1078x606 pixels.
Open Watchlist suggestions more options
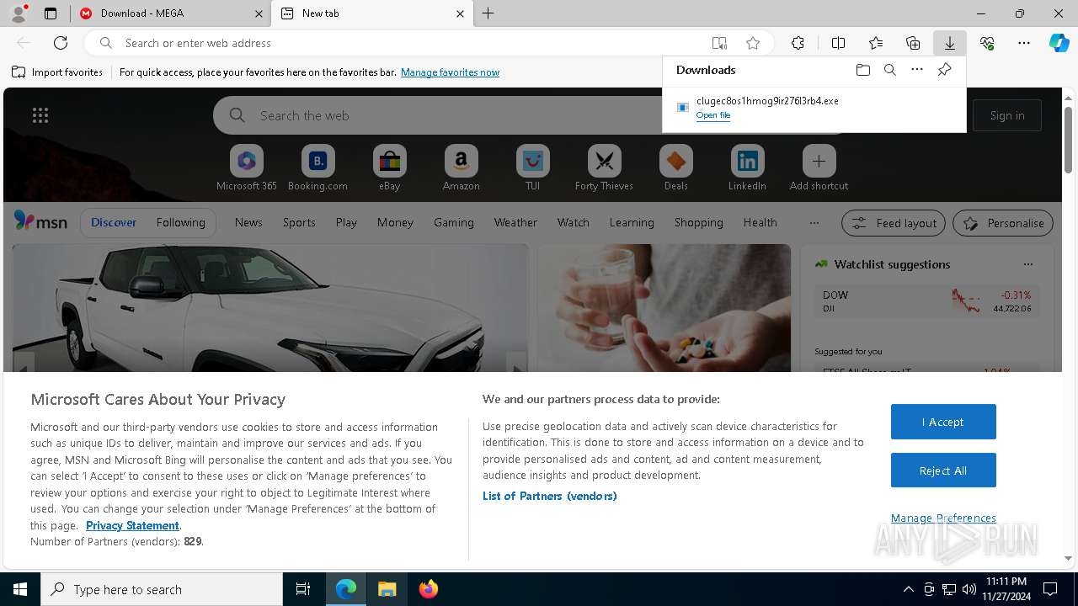point(1027,264)
